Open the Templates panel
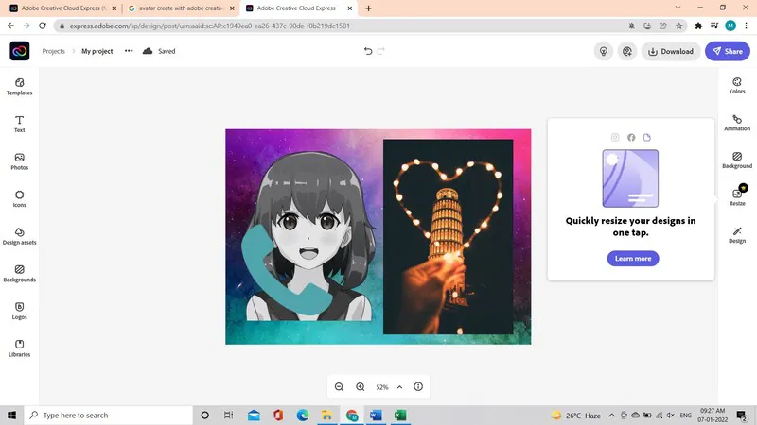This screenshot has height=425, width=757. [x=19, y=87]
